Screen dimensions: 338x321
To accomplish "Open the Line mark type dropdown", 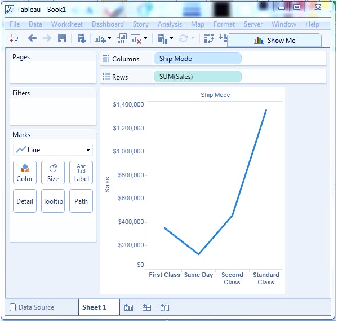I will pos(53,150).
